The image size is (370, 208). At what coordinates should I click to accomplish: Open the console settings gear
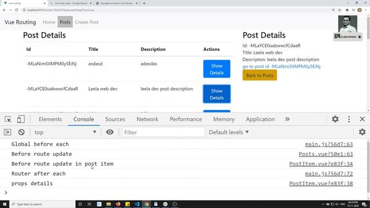click(362, 132)
